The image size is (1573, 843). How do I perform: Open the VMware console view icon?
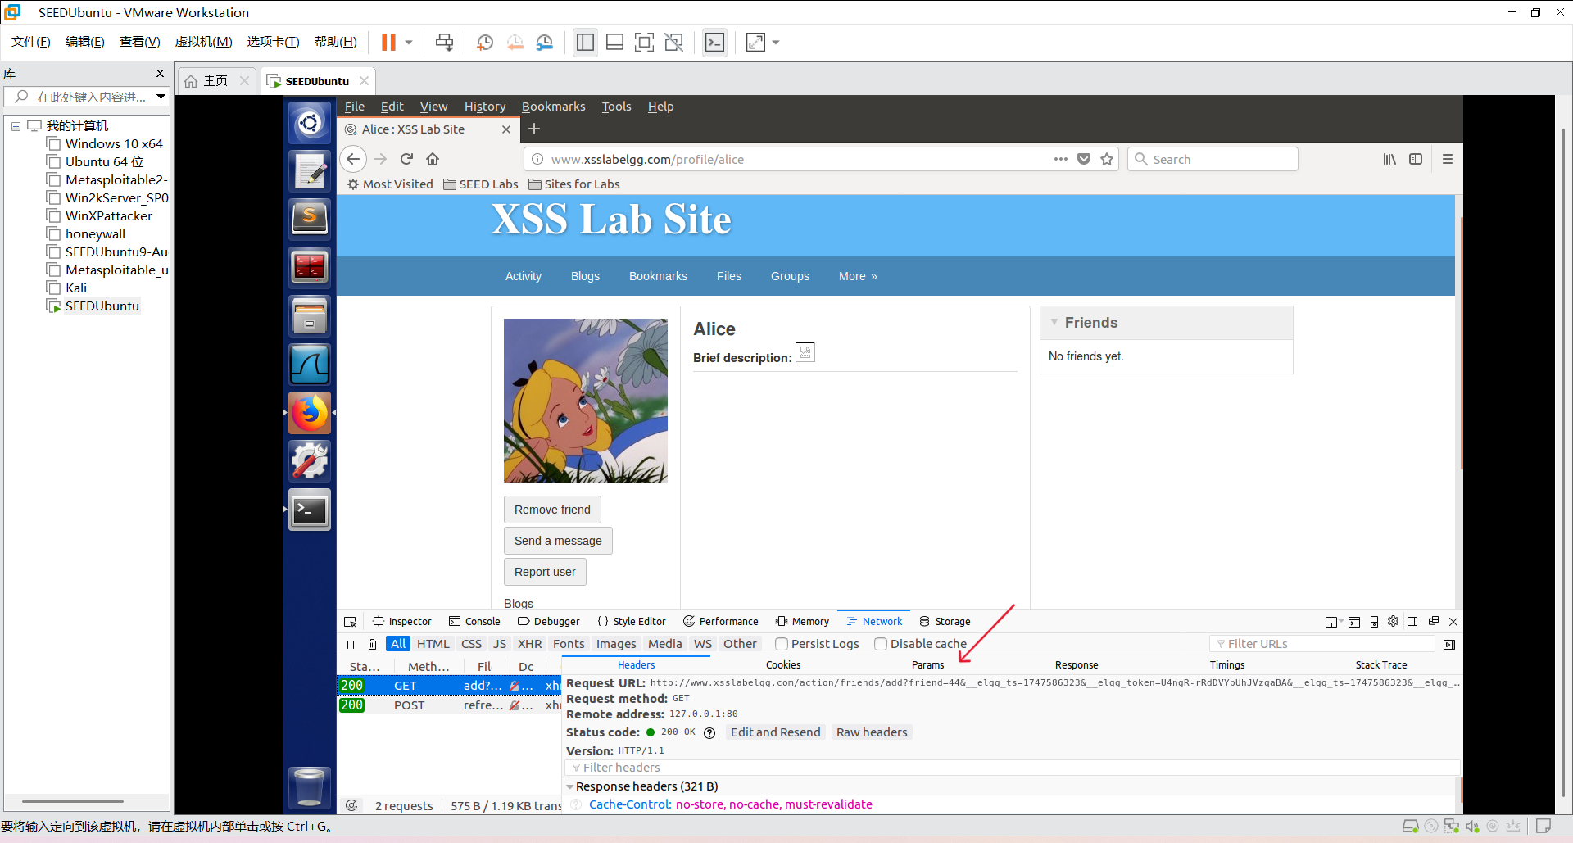pyautogui.click(x=714, y=42)
